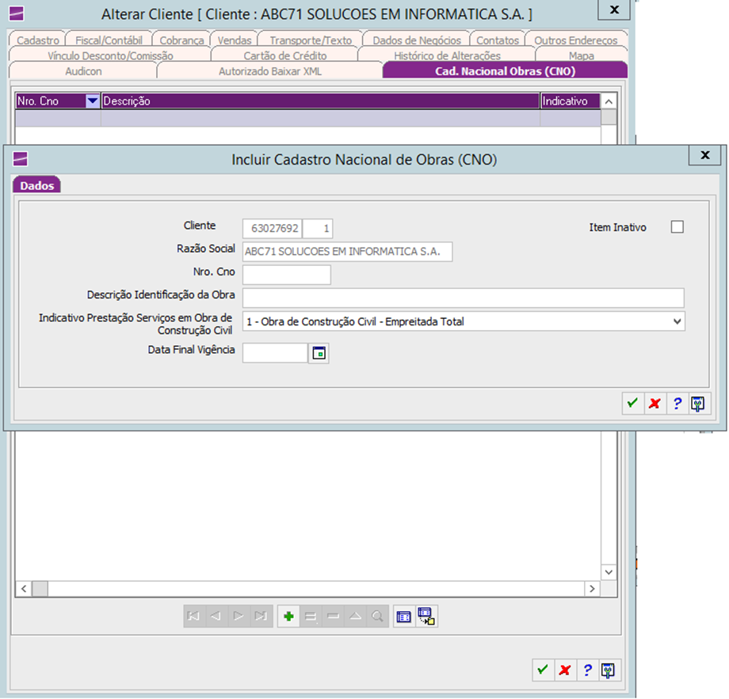
Task: Select the Mapa tab
Action: (x=581, y=55)
